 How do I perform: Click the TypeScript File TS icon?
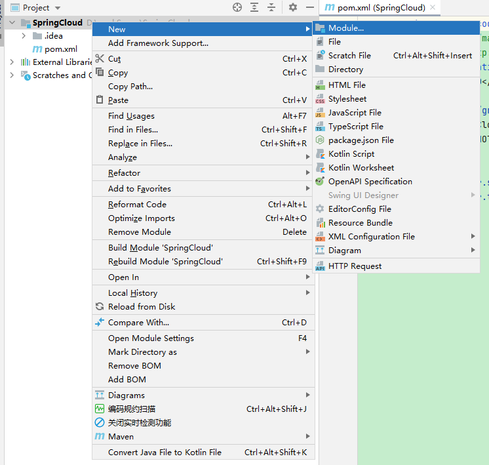(320, 127)
